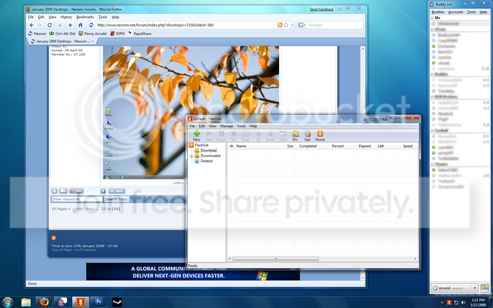Click the New download icon in FlashGet
Image resolution: width=493 pixels, height=308 pixels.
click(x=197, y=136)
